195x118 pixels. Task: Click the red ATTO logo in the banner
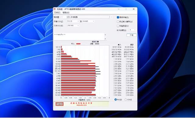pos(59,104)
